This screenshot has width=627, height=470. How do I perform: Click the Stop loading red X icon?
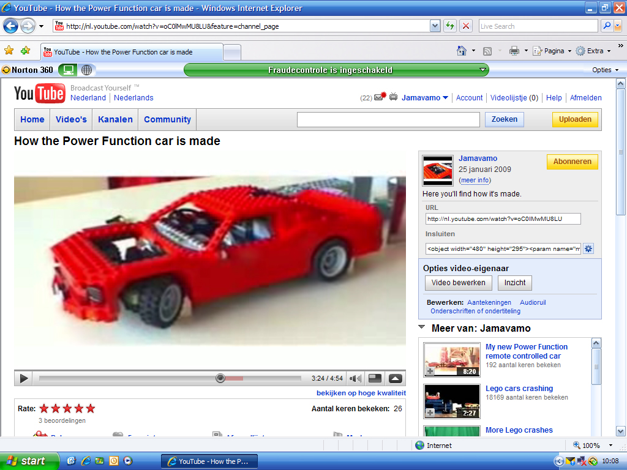(466, 26)
